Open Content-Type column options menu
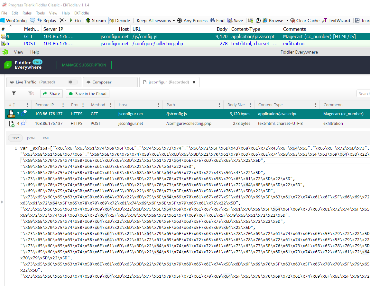This screenshot has height=286, width=370. [x=316, y=105]
